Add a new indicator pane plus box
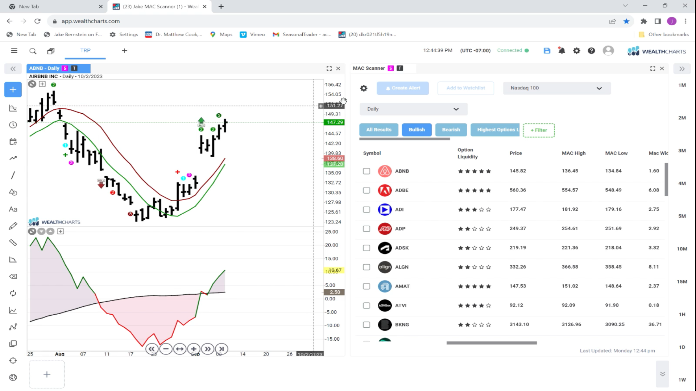The width and height of the screenshot is (696, 391). click(x=61, y=231)
